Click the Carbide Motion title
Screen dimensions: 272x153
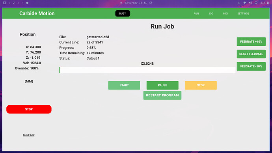coord(37,13)
